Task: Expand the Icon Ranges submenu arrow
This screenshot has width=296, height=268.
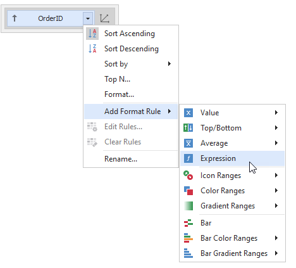Action: click(276, 175)
